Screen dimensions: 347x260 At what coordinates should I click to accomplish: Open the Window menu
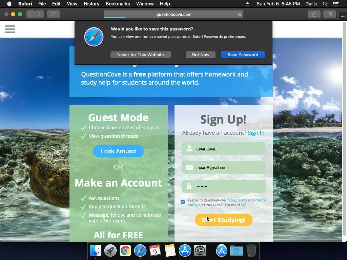(x=145, y=4)
